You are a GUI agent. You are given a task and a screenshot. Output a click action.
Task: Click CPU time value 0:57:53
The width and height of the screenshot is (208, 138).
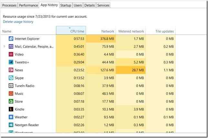79,39
